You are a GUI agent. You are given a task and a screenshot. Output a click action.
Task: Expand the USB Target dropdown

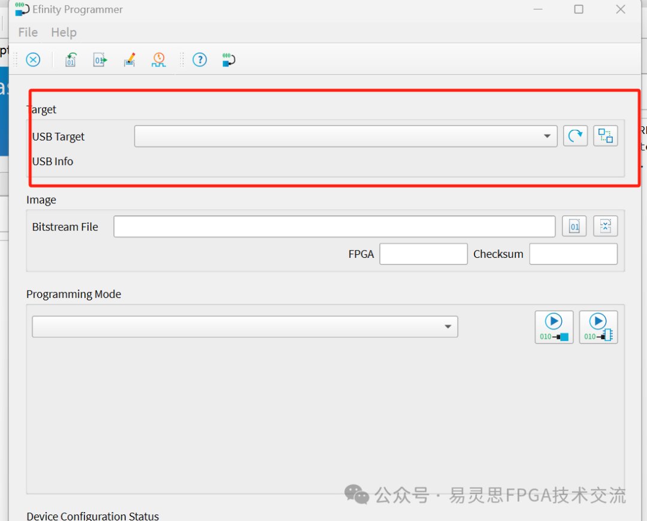(346, 136)
